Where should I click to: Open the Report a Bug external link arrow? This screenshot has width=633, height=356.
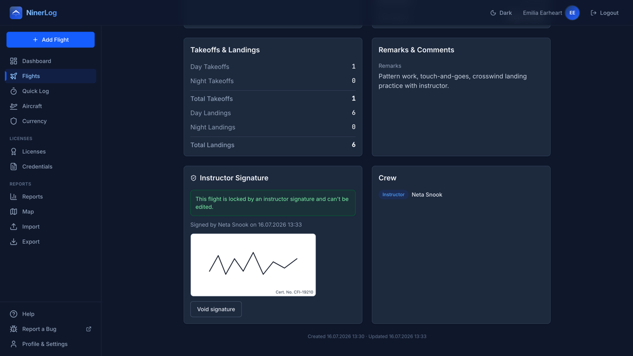(89, 329)
